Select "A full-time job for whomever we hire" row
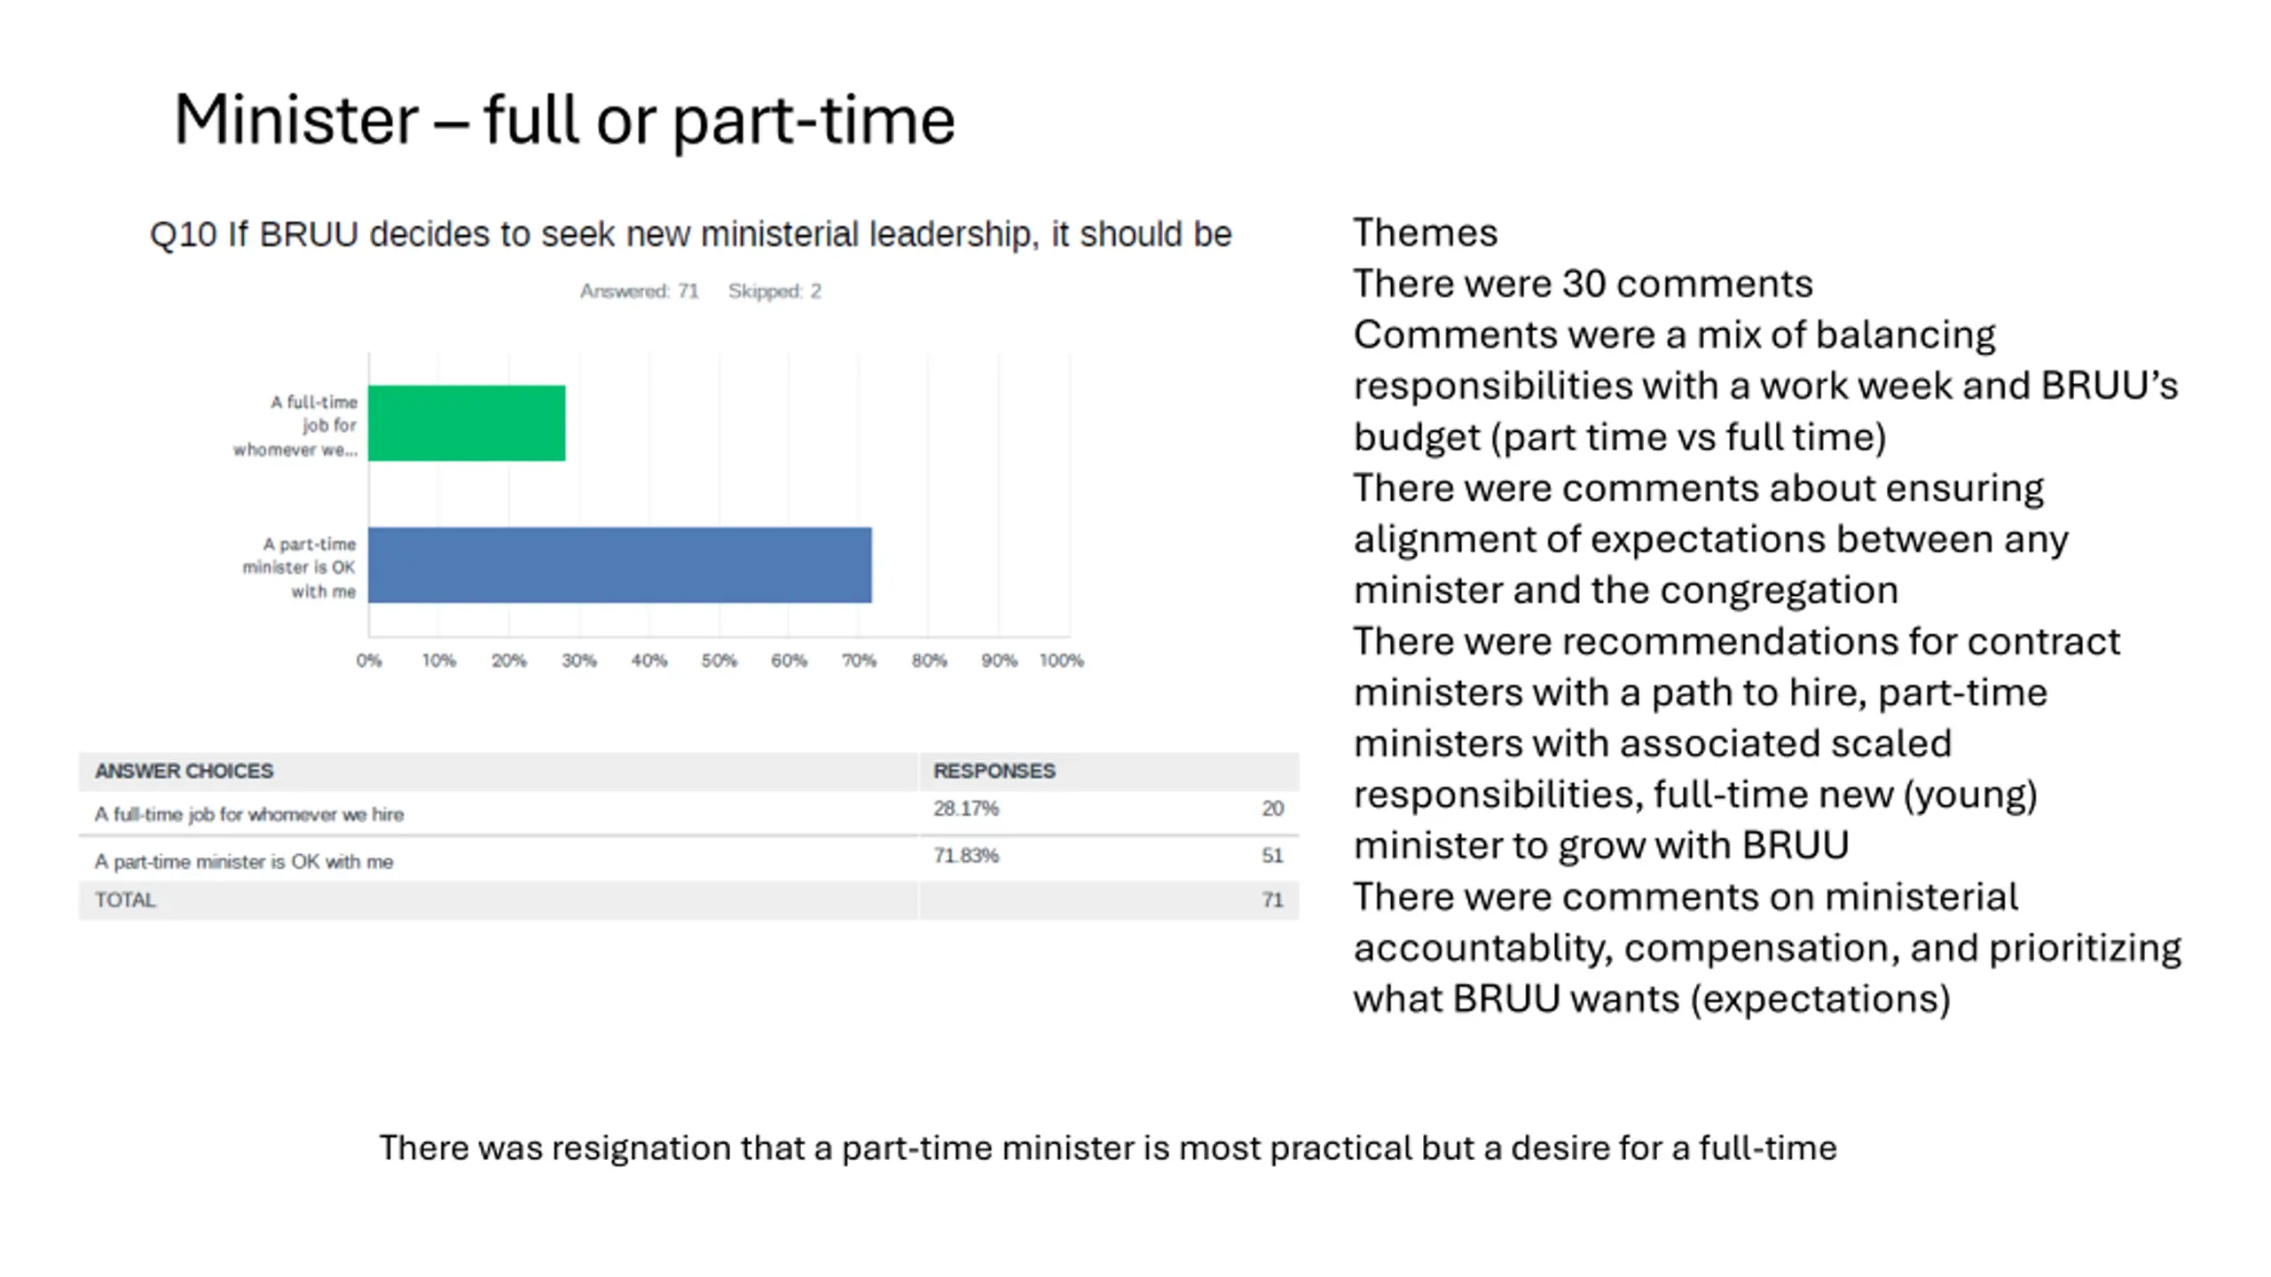Image resolution: width=2271 pixels, height=1277 pixels. [249, 814]
